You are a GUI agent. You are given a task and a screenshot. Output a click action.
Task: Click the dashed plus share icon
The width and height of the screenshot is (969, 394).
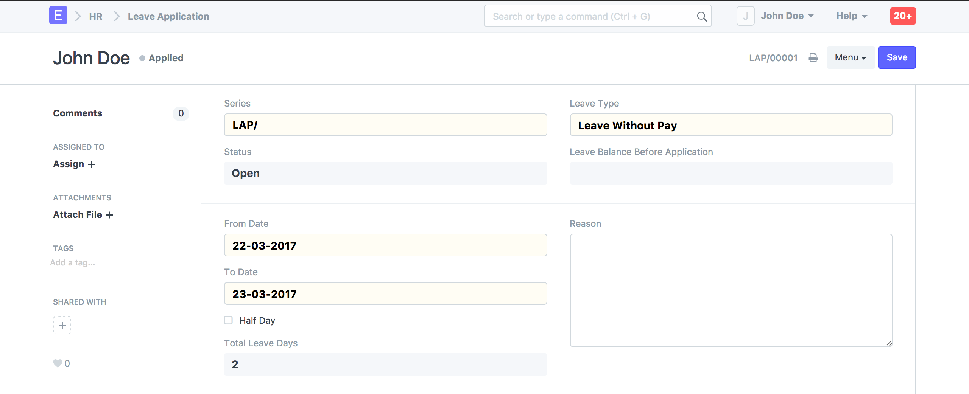click(62, 325)
